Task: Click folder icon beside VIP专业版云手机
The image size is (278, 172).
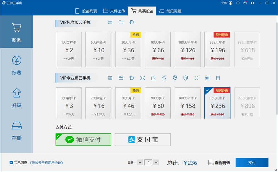Action: click(121, 78)
